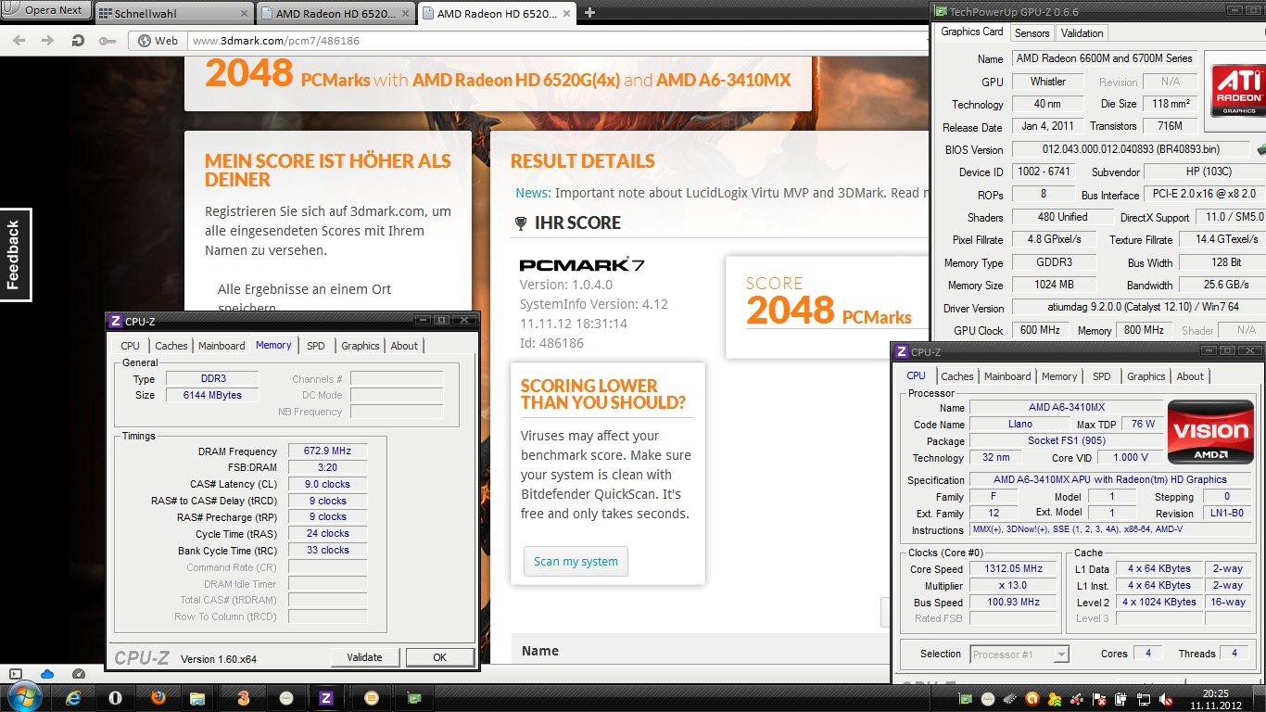Click the purple CPU-Z taskbar icon
This screenshot has width=1266, height=712.
(326, 697)
